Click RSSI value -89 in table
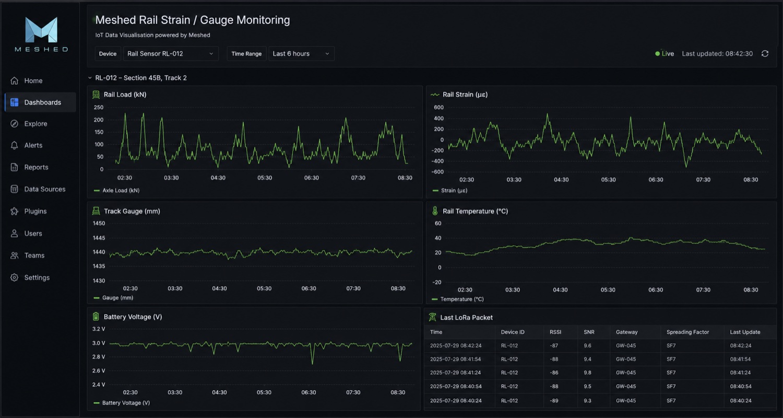 tap(554, 400)
